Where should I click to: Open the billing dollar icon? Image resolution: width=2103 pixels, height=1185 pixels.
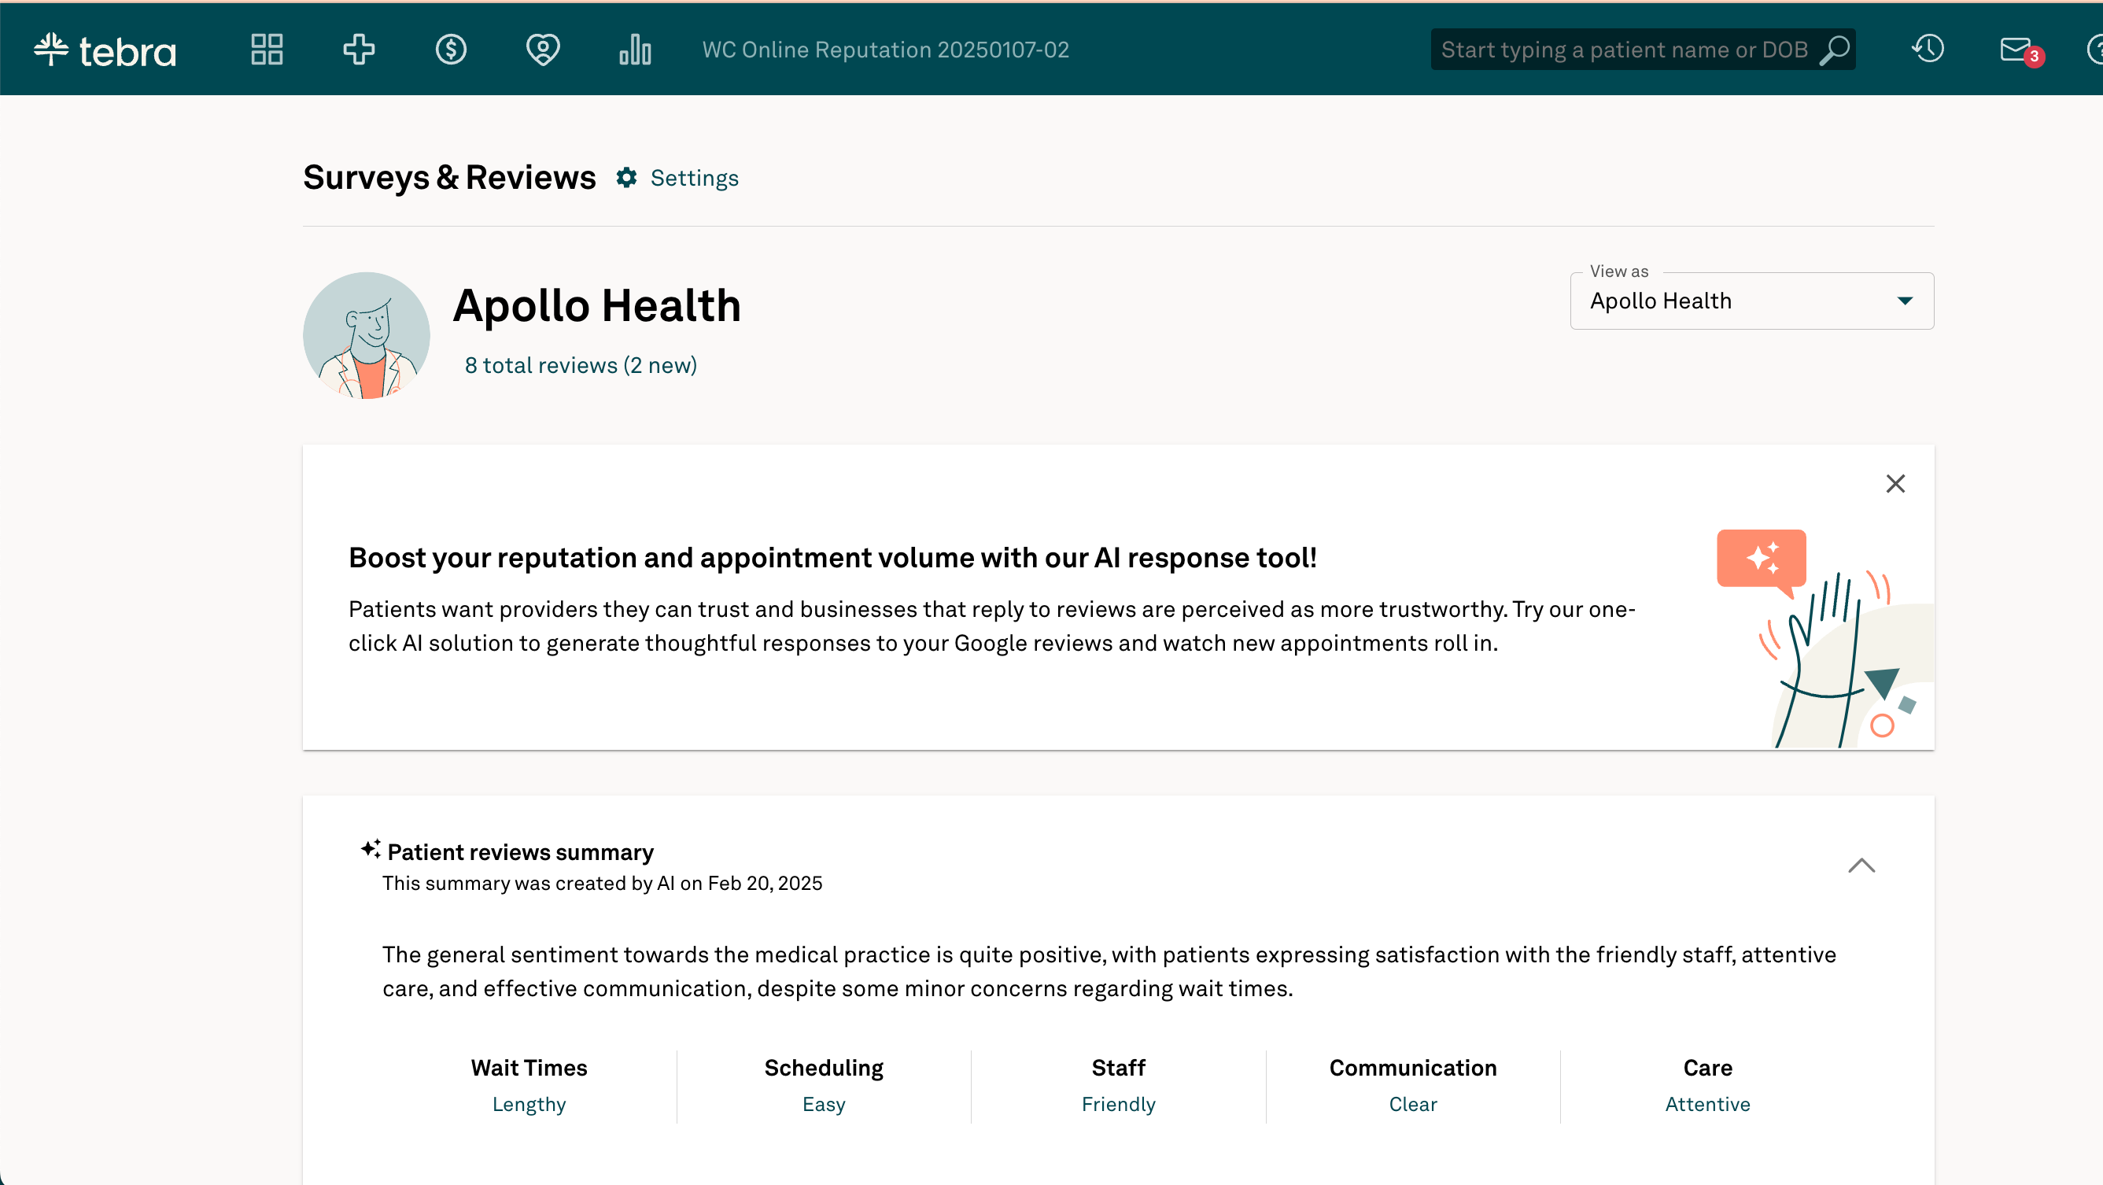tap(451, 50)
